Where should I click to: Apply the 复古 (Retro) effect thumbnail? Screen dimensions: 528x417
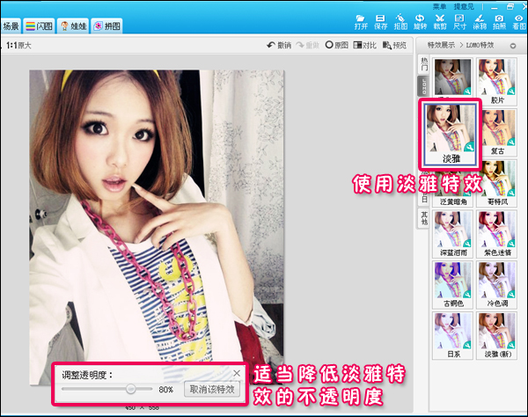(x=497, y=128)
